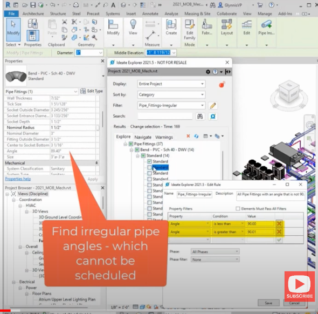The width and height of the screenshot is (318, 314).
Task: Click the blue zoom-to-selection icon next to search
Action: [x=213, y=117]
